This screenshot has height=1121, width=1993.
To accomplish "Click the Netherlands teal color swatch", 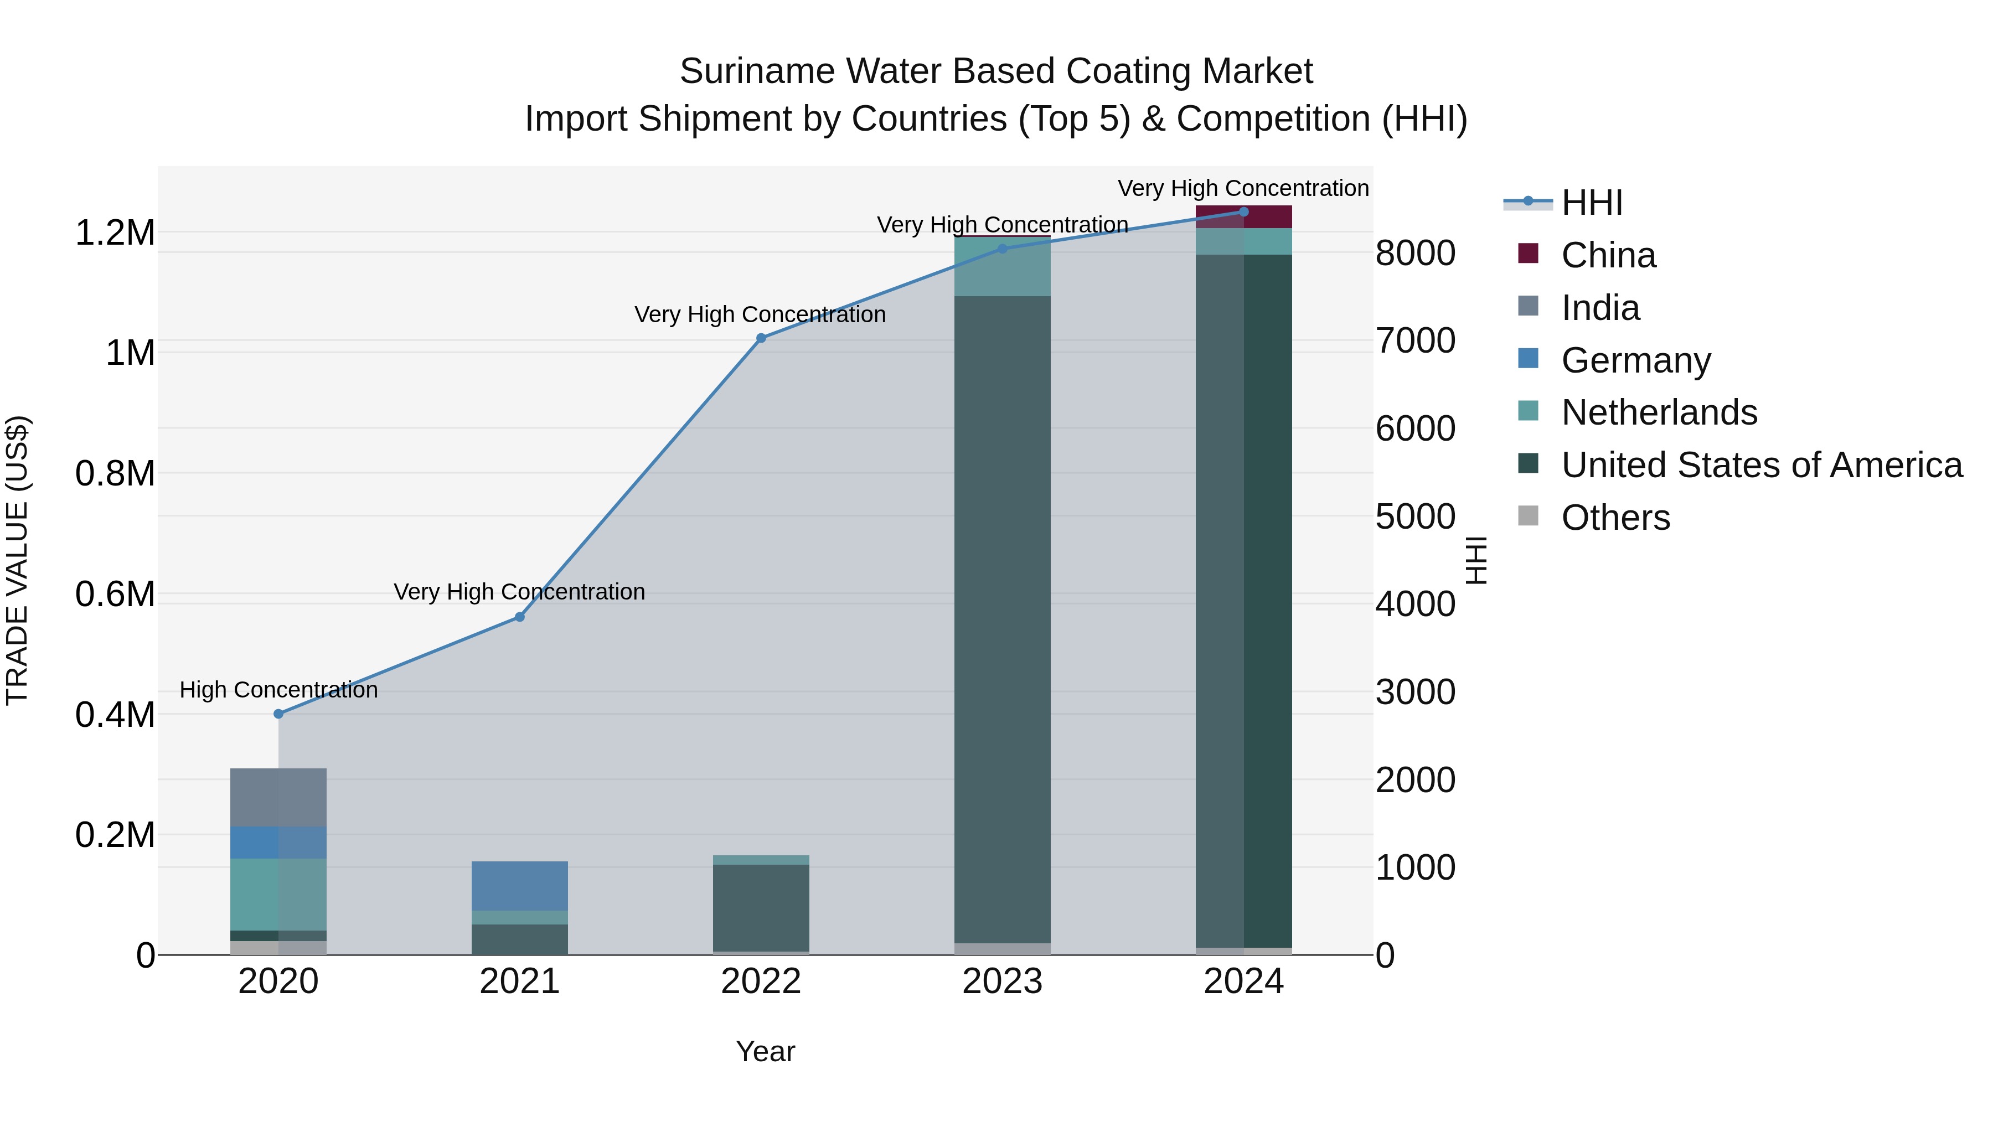I will [1528, 411].
